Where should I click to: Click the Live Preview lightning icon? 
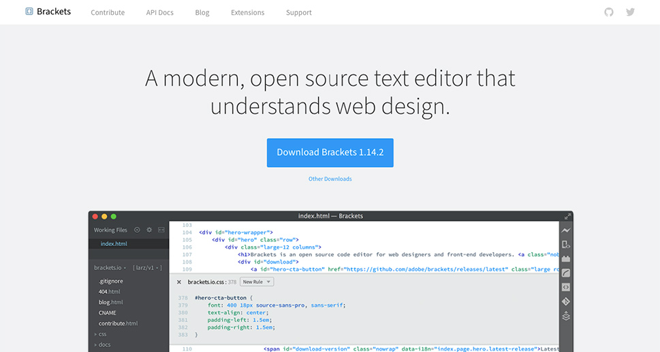(x=566, y=230)
